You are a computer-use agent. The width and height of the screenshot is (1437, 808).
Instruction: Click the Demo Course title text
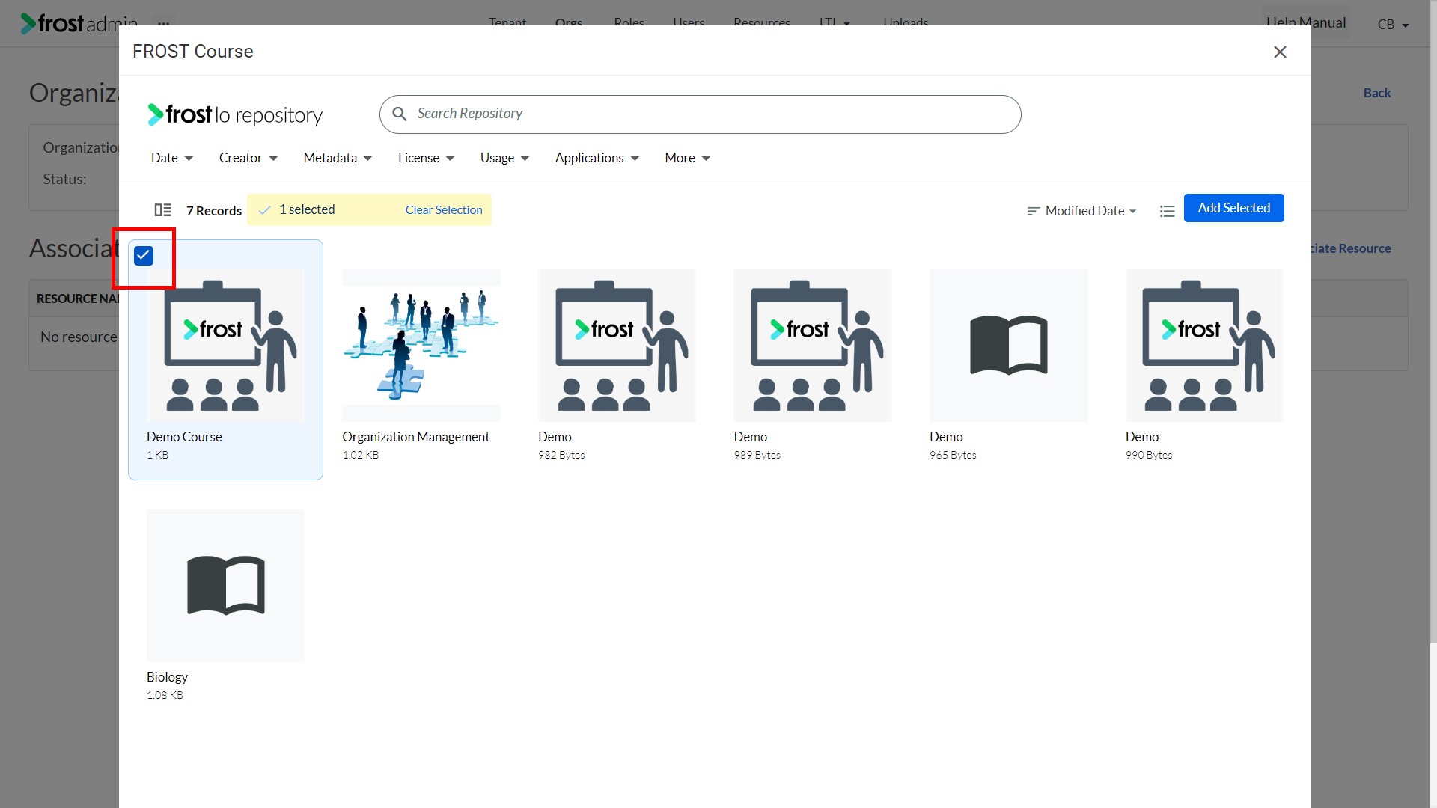(184, 437)
